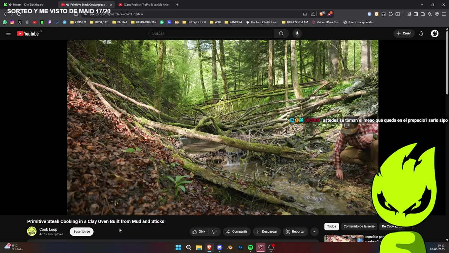
Task: Open Instagram bookmark icon
Action: pyautogui.click(x=12, y=22)
